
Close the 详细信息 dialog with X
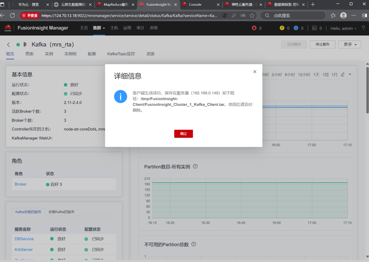click(255, 72)
